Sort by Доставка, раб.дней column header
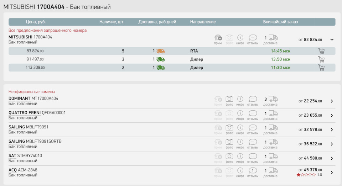This screenshot has width=342, height=186. (x=157, y=22)
